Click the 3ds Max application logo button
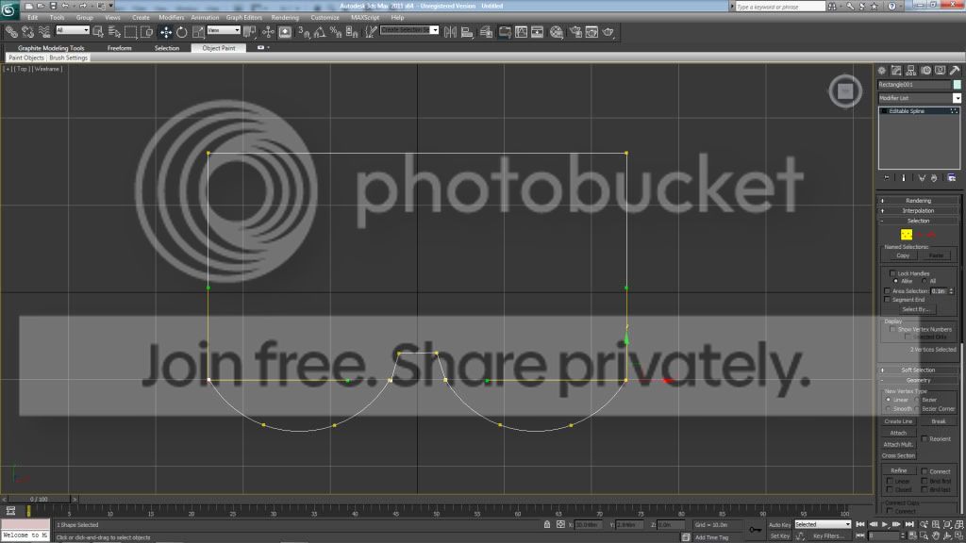This screenshot has height=543, width=966. [8, 9]
